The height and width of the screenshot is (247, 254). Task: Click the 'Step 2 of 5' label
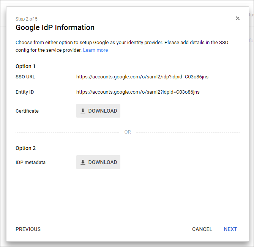tap(27, 19)
